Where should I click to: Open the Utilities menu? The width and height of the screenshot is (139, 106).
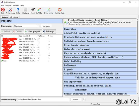pos(16,6)
